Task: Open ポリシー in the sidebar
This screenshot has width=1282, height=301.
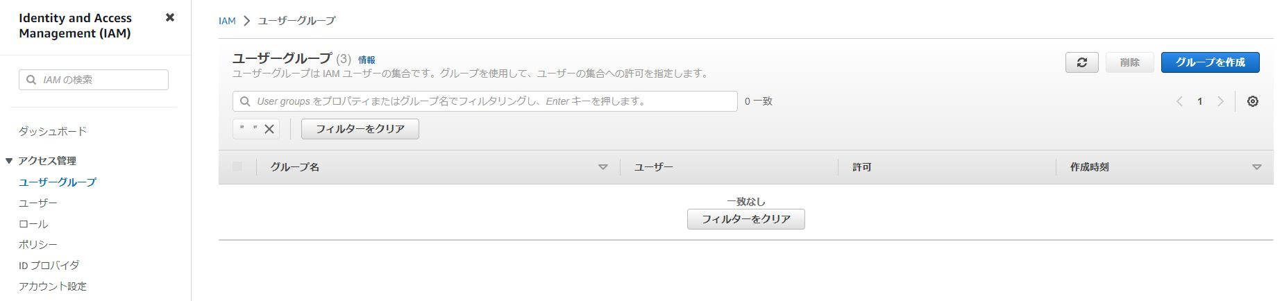Action: tap(38, 245)
